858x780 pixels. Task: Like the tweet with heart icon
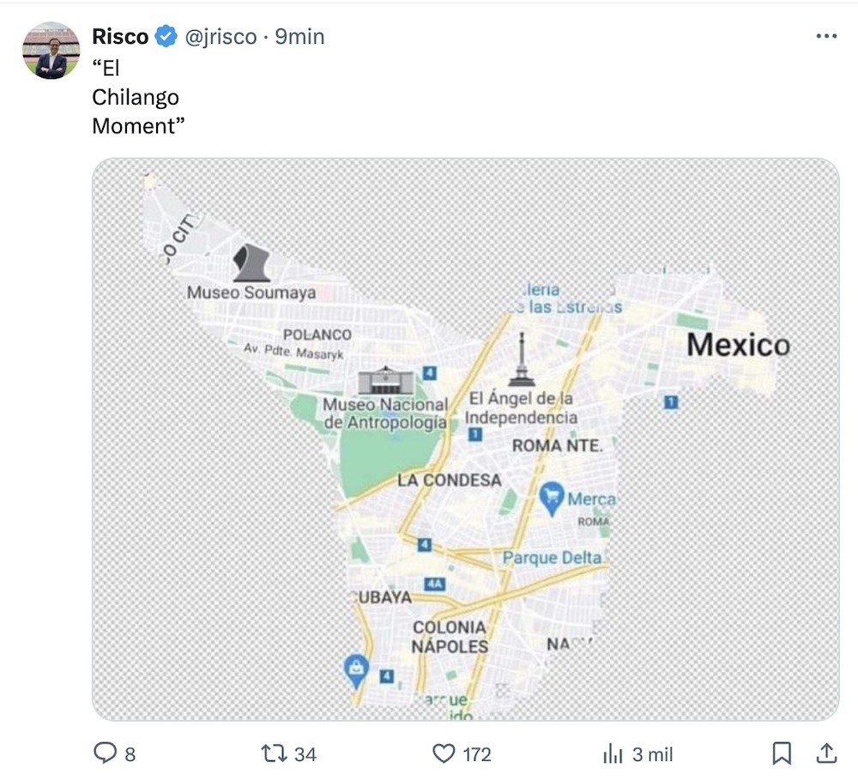point(444,753)
